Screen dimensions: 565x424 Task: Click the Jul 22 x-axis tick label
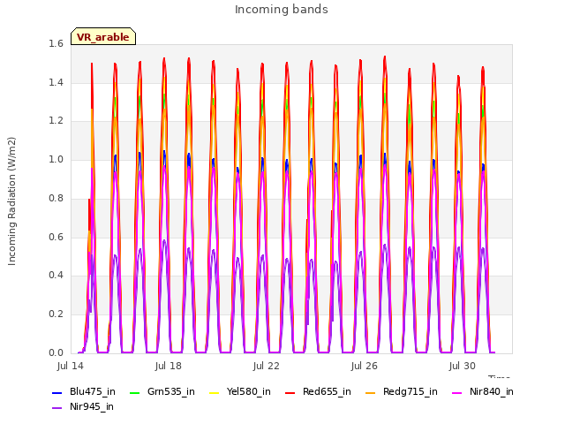267,367
